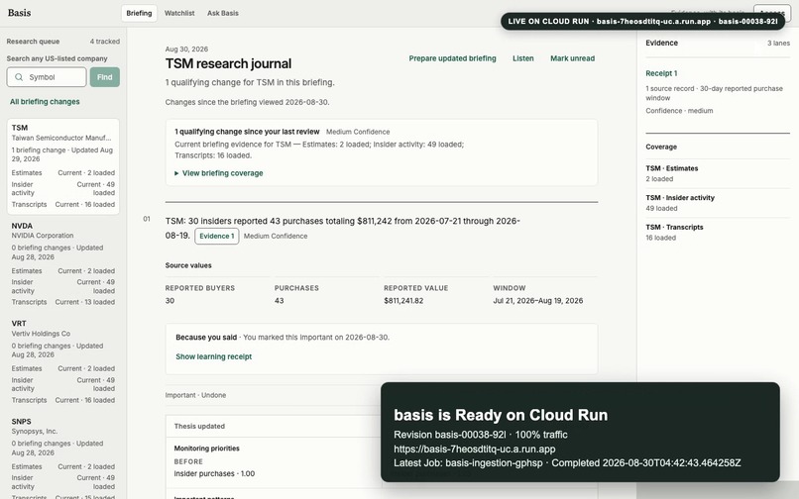The image size is (799, 499).
Task: Click TSM · Insider activity coverage entry
Action: point(718,203)
